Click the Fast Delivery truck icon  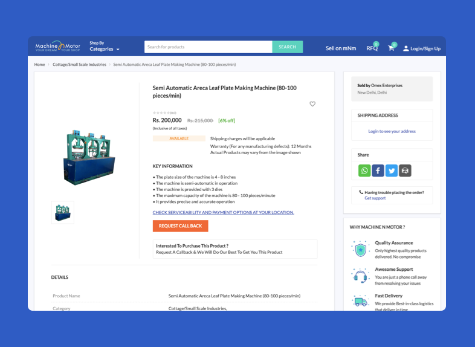coord(361,301)
